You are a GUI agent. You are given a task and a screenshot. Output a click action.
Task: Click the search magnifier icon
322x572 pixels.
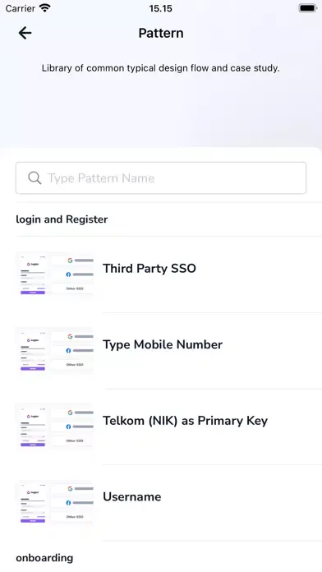(34, 178)
